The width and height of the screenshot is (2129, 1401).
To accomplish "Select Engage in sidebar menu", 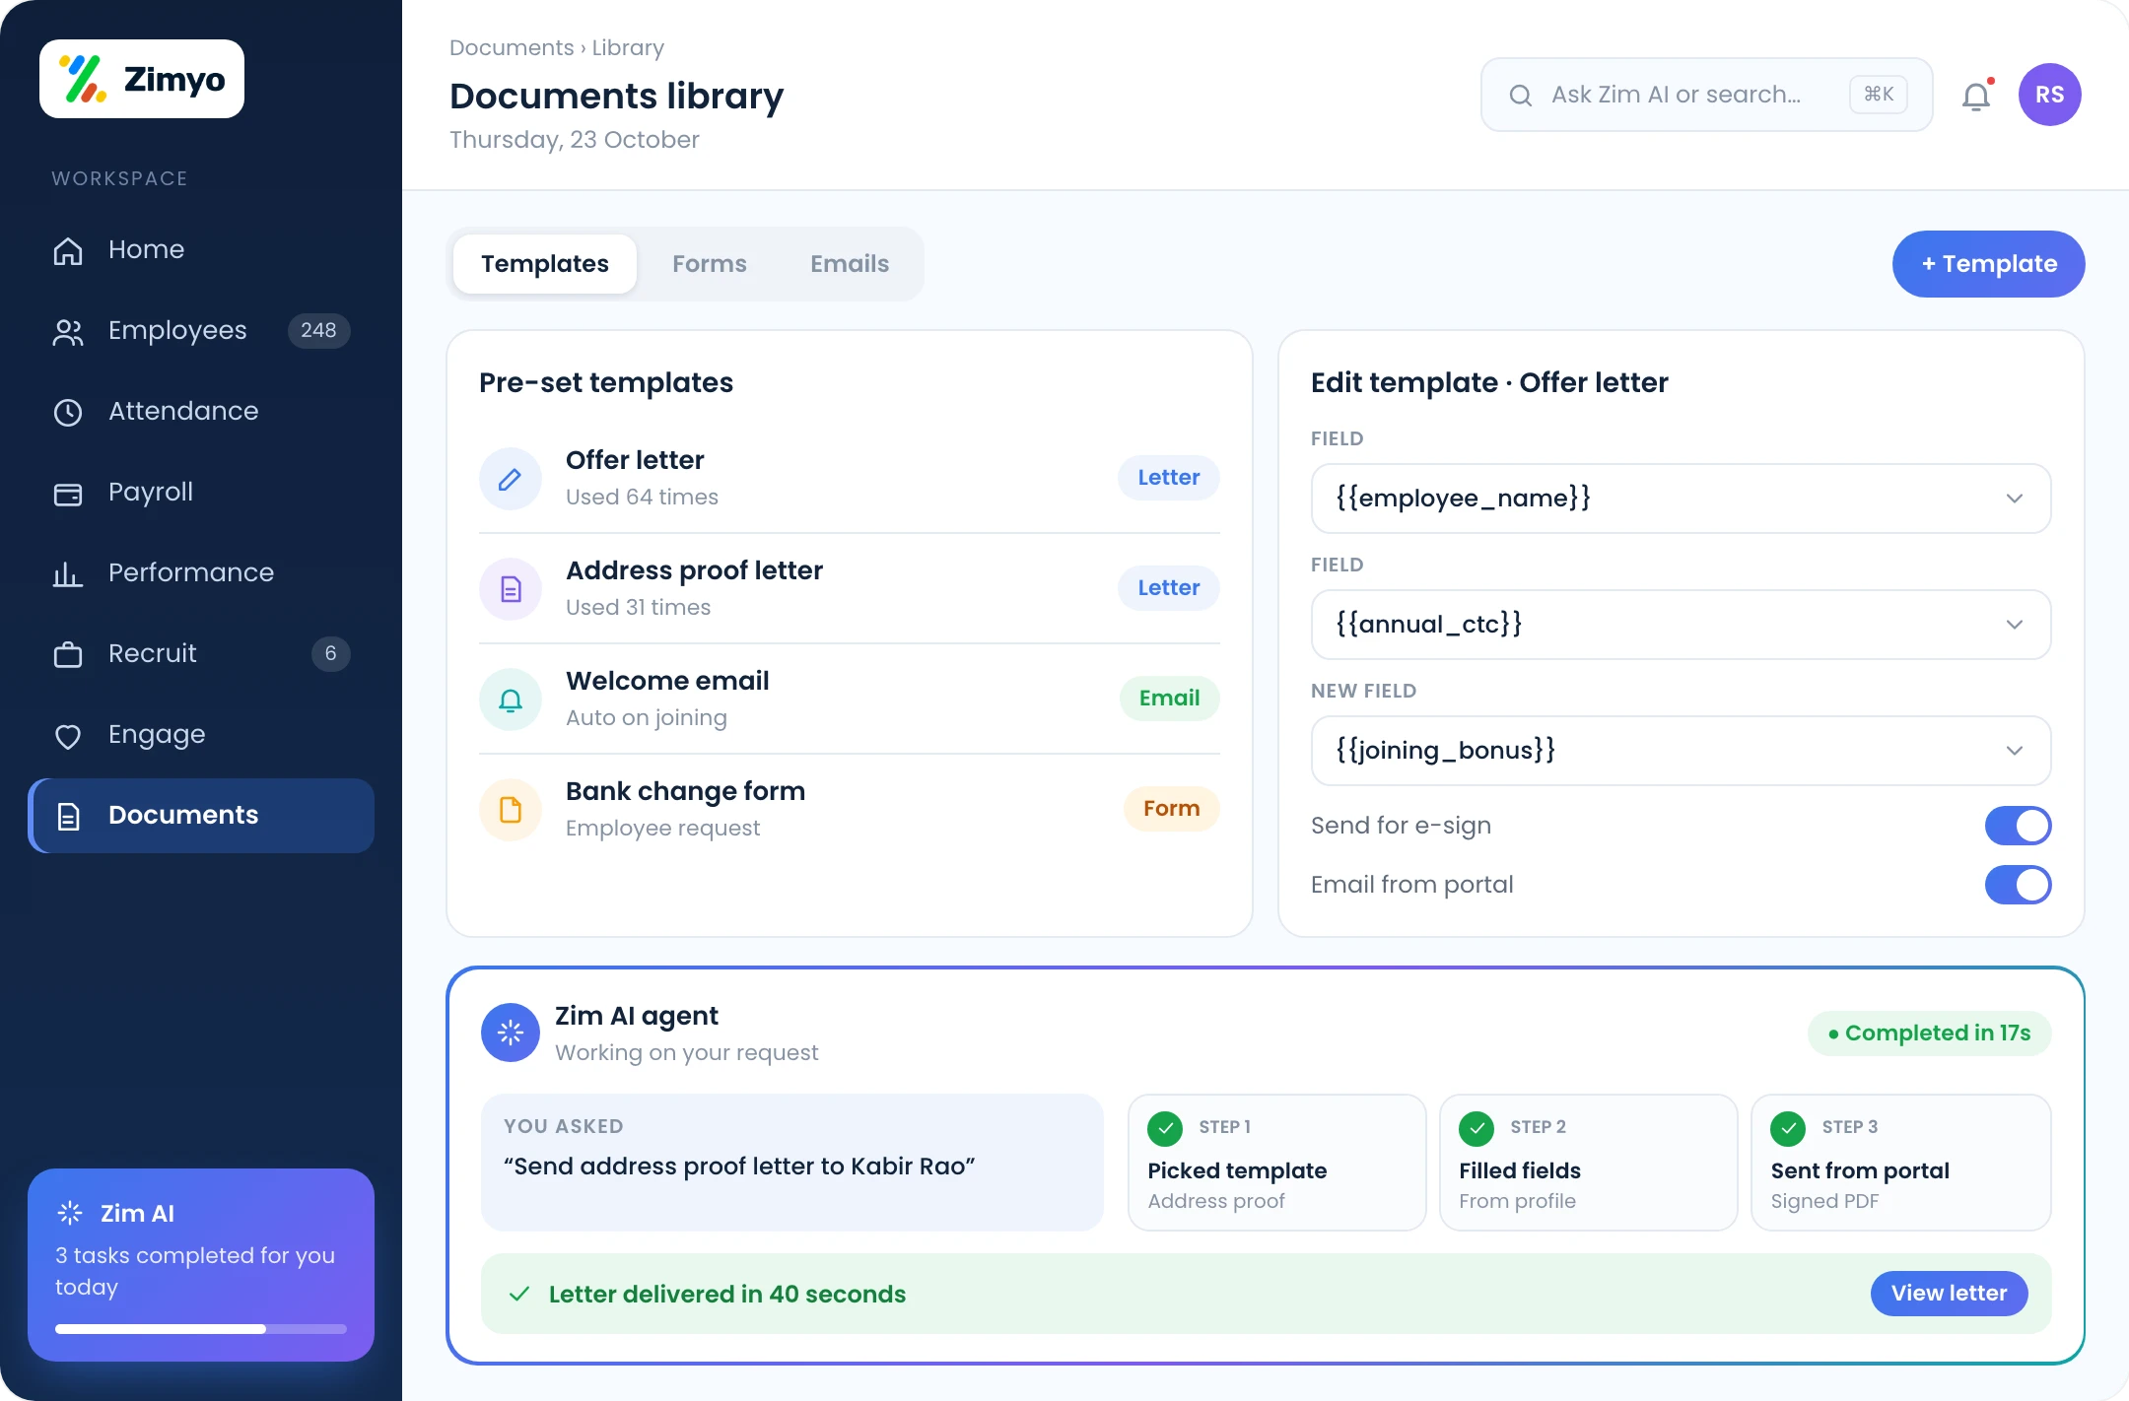I will 201,735.
